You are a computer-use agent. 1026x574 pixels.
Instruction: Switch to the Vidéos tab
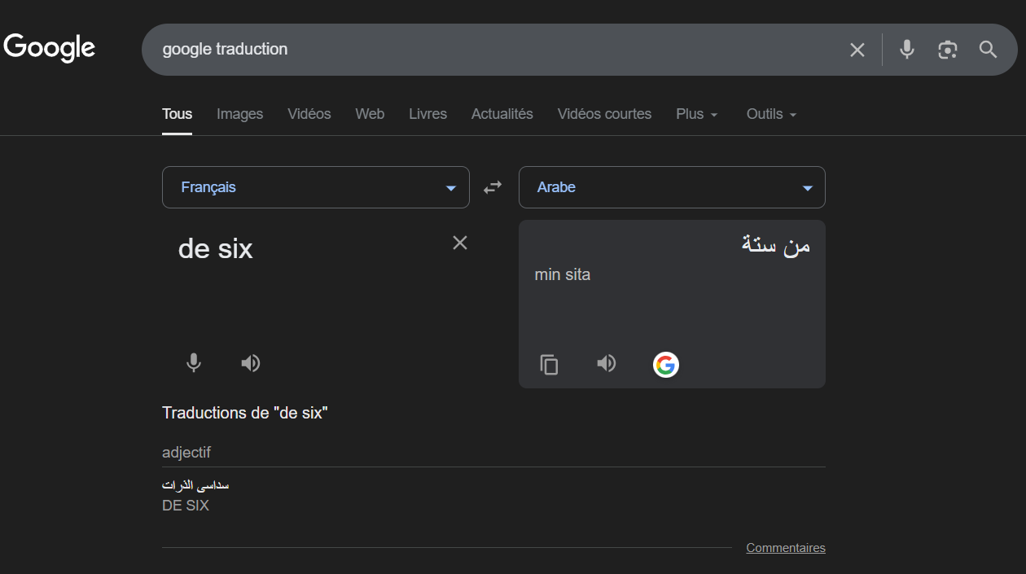point(309,114)
